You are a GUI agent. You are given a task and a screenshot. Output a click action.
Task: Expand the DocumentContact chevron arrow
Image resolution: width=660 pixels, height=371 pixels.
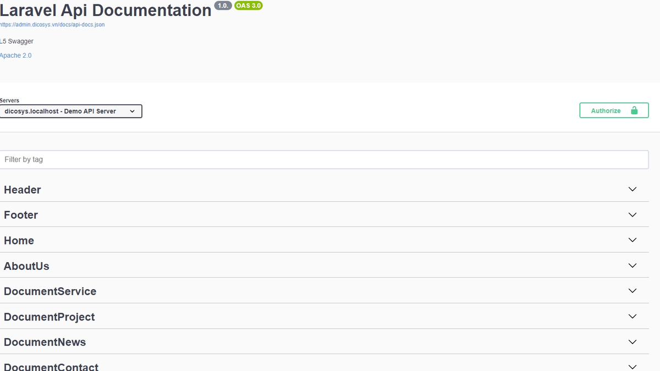pos(632,367)
